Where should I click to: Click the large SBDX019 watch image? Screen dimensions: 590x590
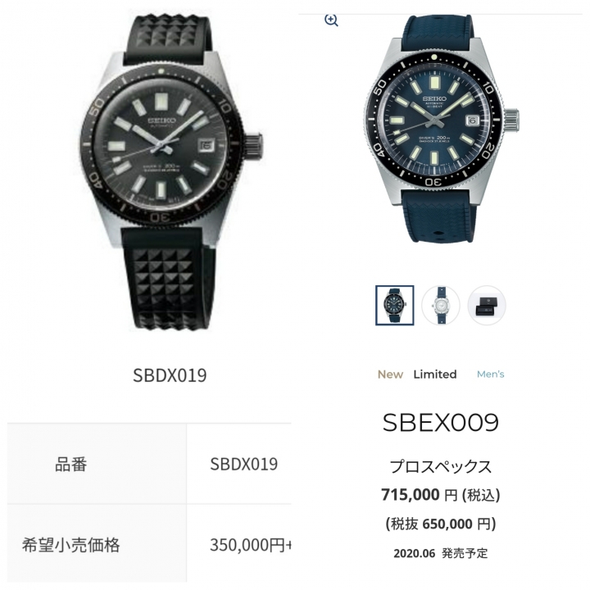171,171
